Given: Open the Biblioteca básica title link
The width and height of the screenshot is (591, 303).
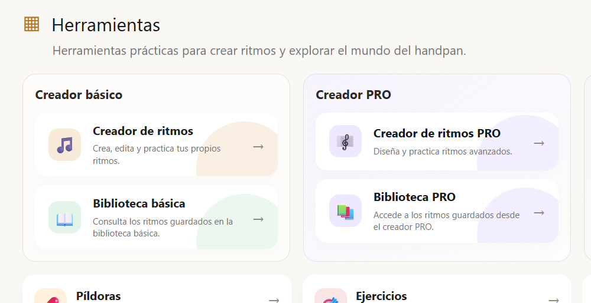Looking at the screenshot, I should pos(139,203).
